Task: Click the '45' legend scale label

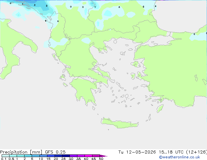Action: coord(93,159)
